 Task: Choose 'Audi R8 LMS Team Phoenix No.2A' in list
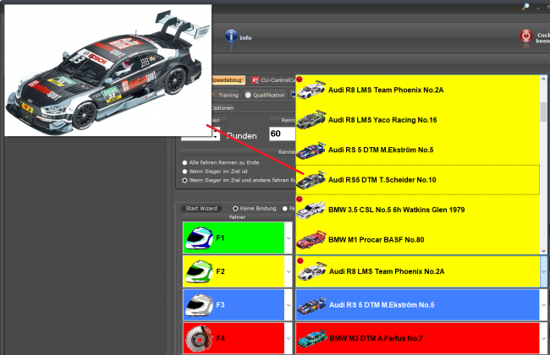(418, 90)
